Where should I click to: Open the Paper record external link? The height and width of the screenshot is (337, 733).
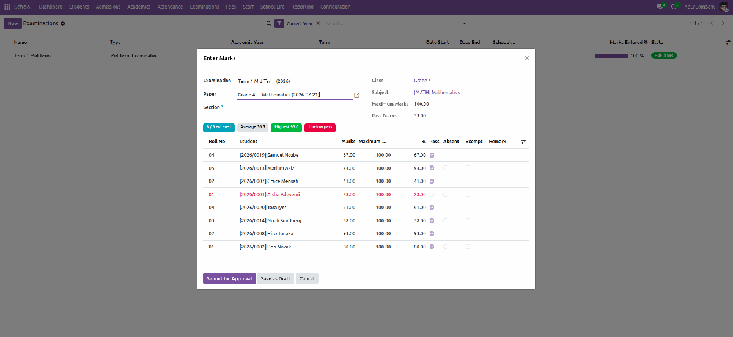[356, 95]
